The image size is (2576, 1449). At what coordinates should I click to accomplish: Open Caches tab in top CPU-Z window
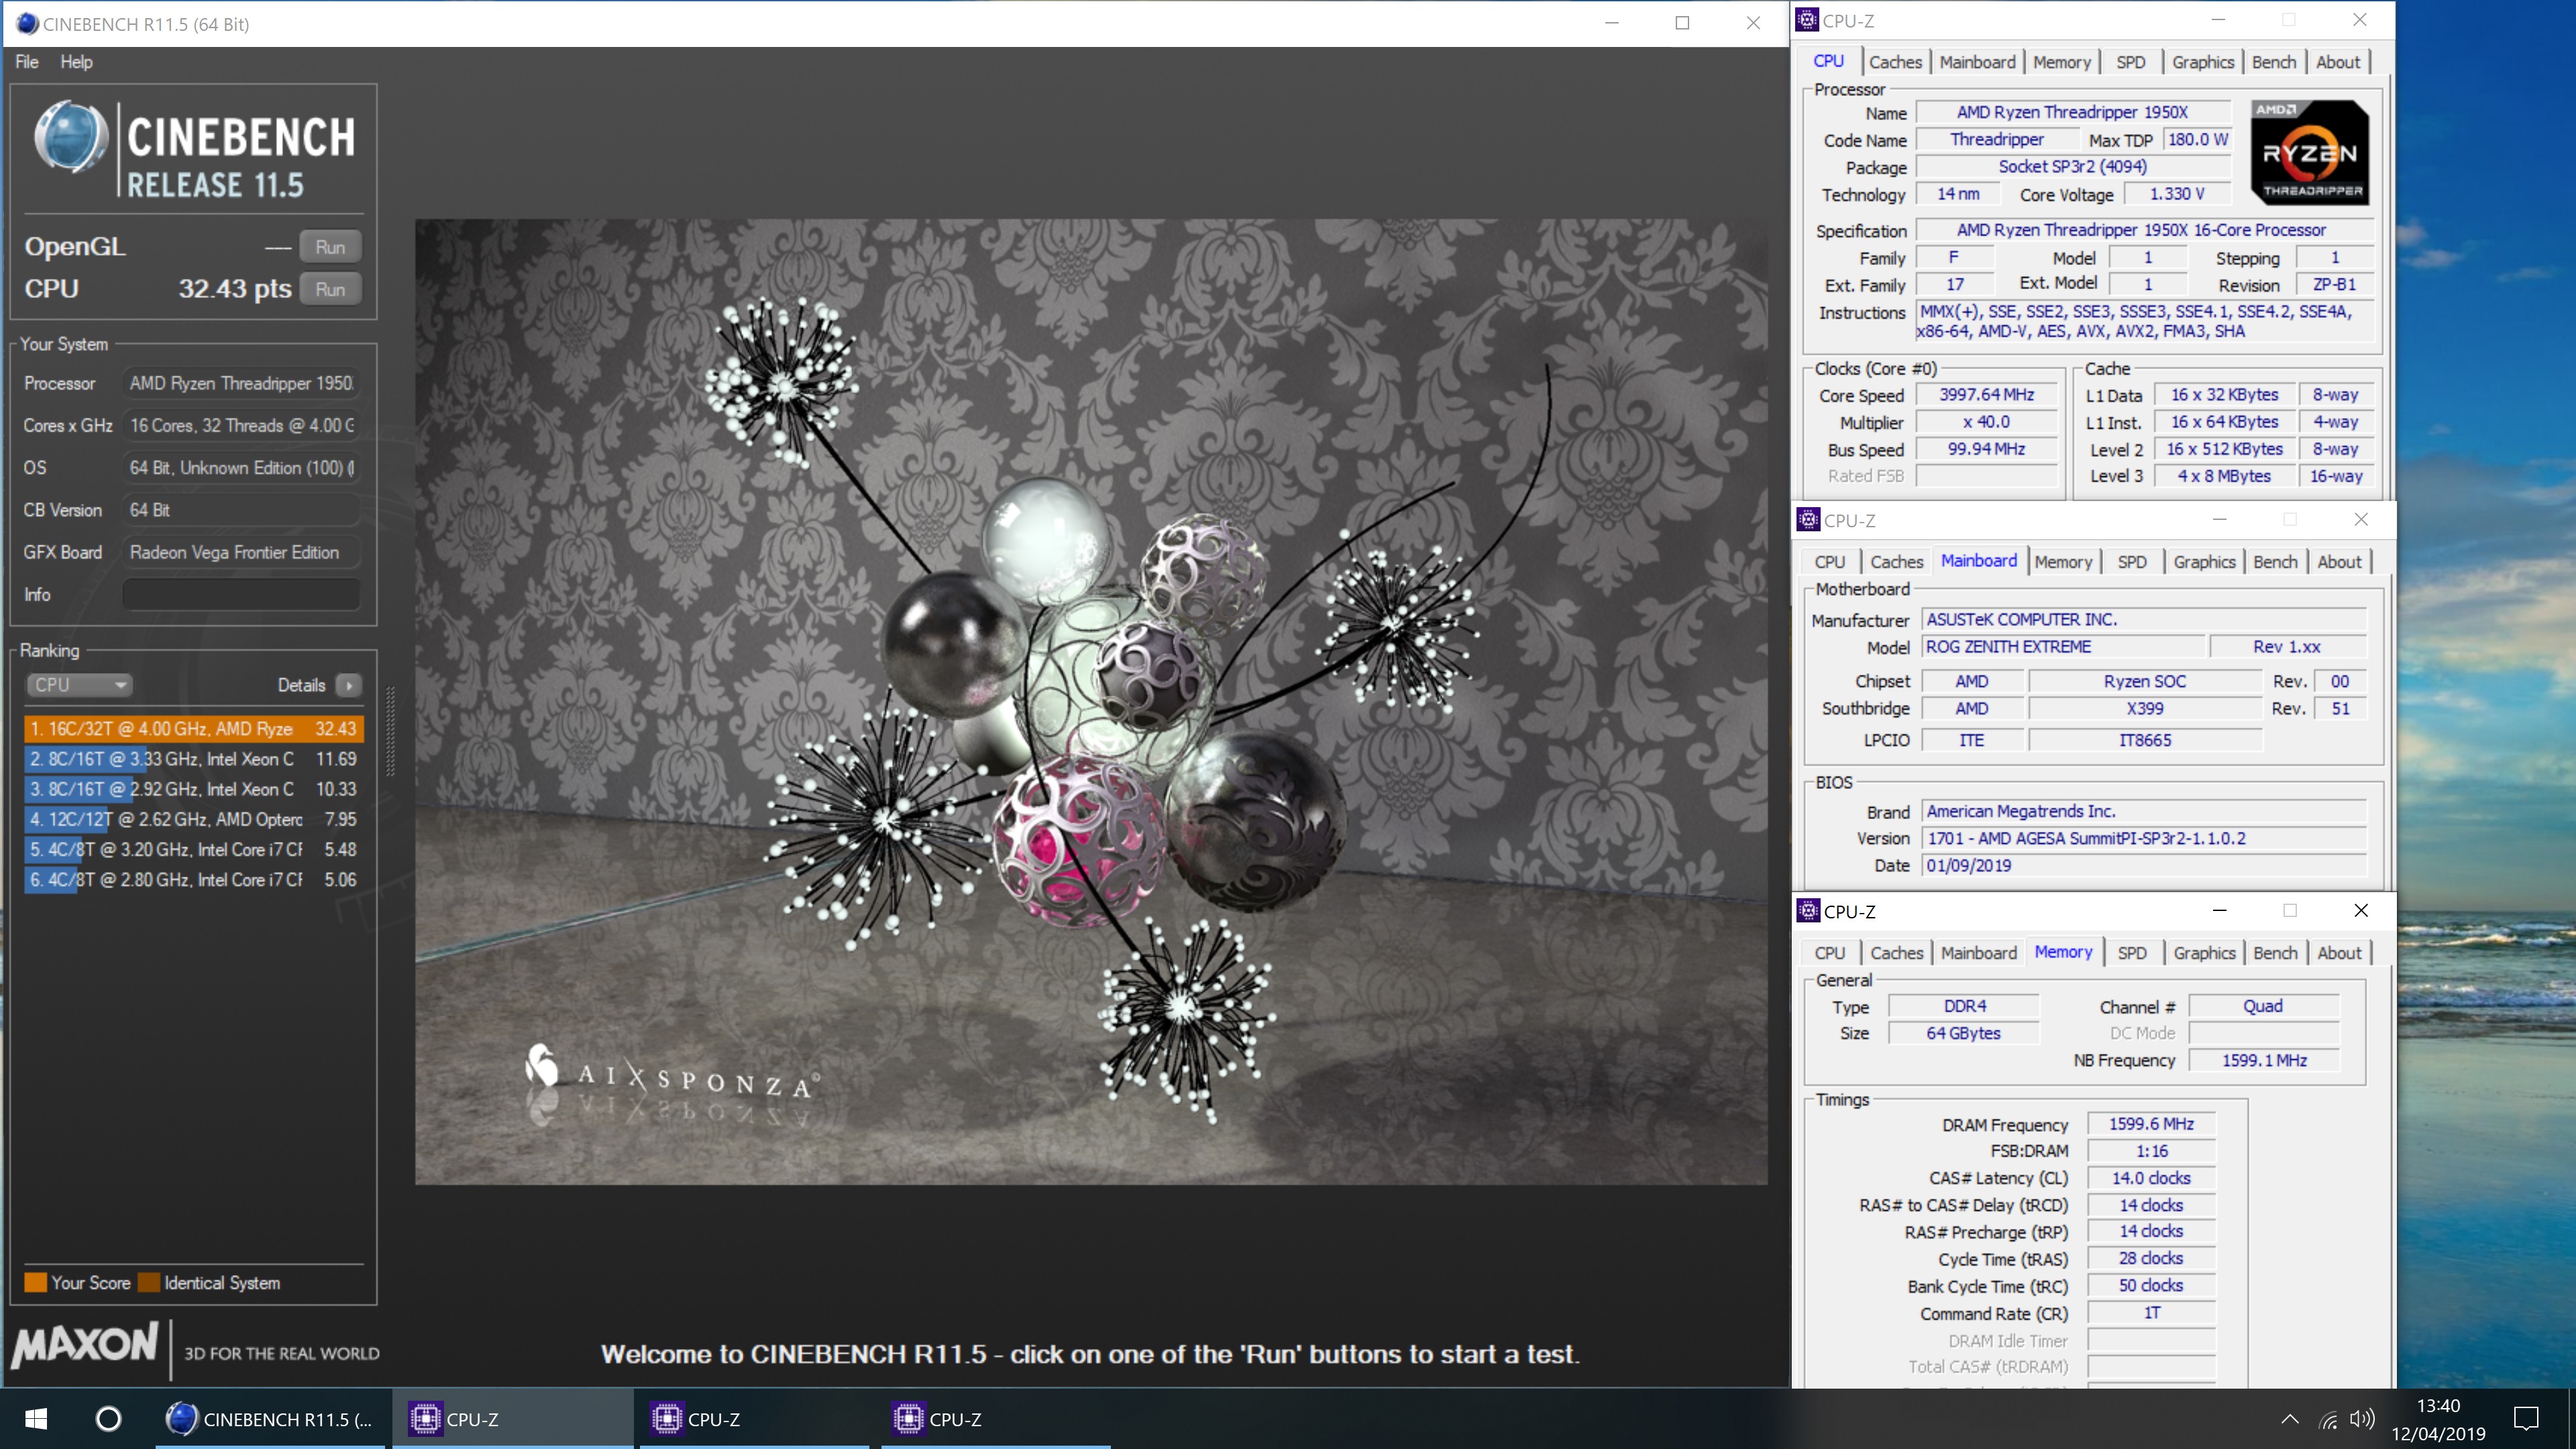1895,62
